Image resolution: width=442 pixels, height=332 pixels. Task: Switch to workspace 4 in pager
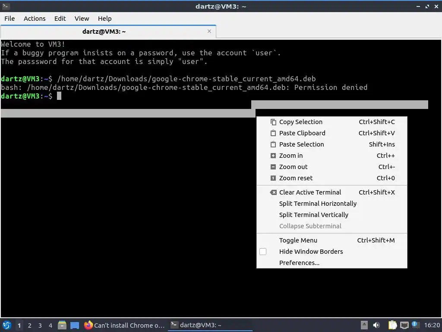click(51, 326)
